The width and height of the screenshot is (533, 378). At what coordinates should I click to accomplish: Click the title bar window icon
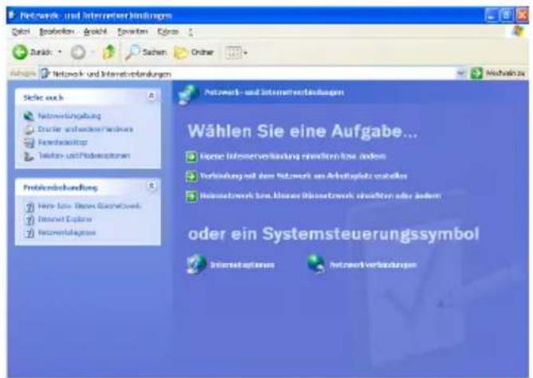(x=13, y=15)
